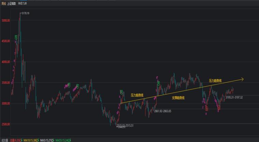Click the 神奇九转 indicator label

click(x=22, y=3)
